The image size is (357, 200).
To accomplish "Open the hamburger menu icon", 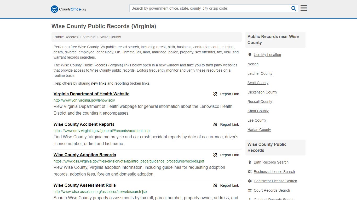I will click(x=304, y=8).
